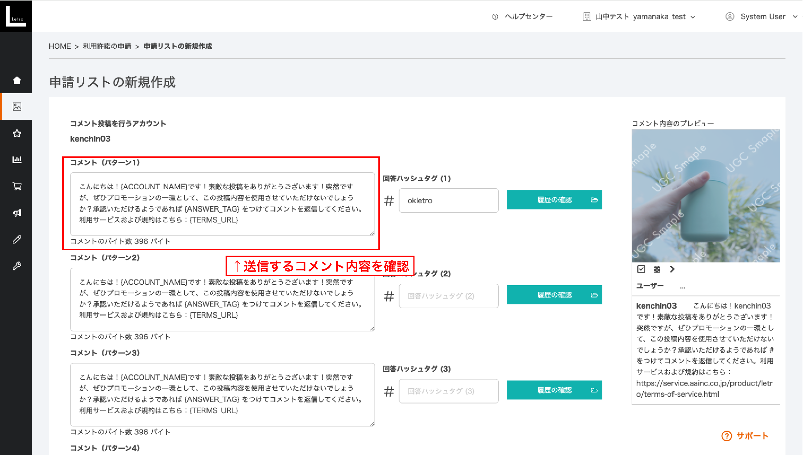Click the okletro hashtag input field
Screen dimensions: 803x455
click(448, 200)
